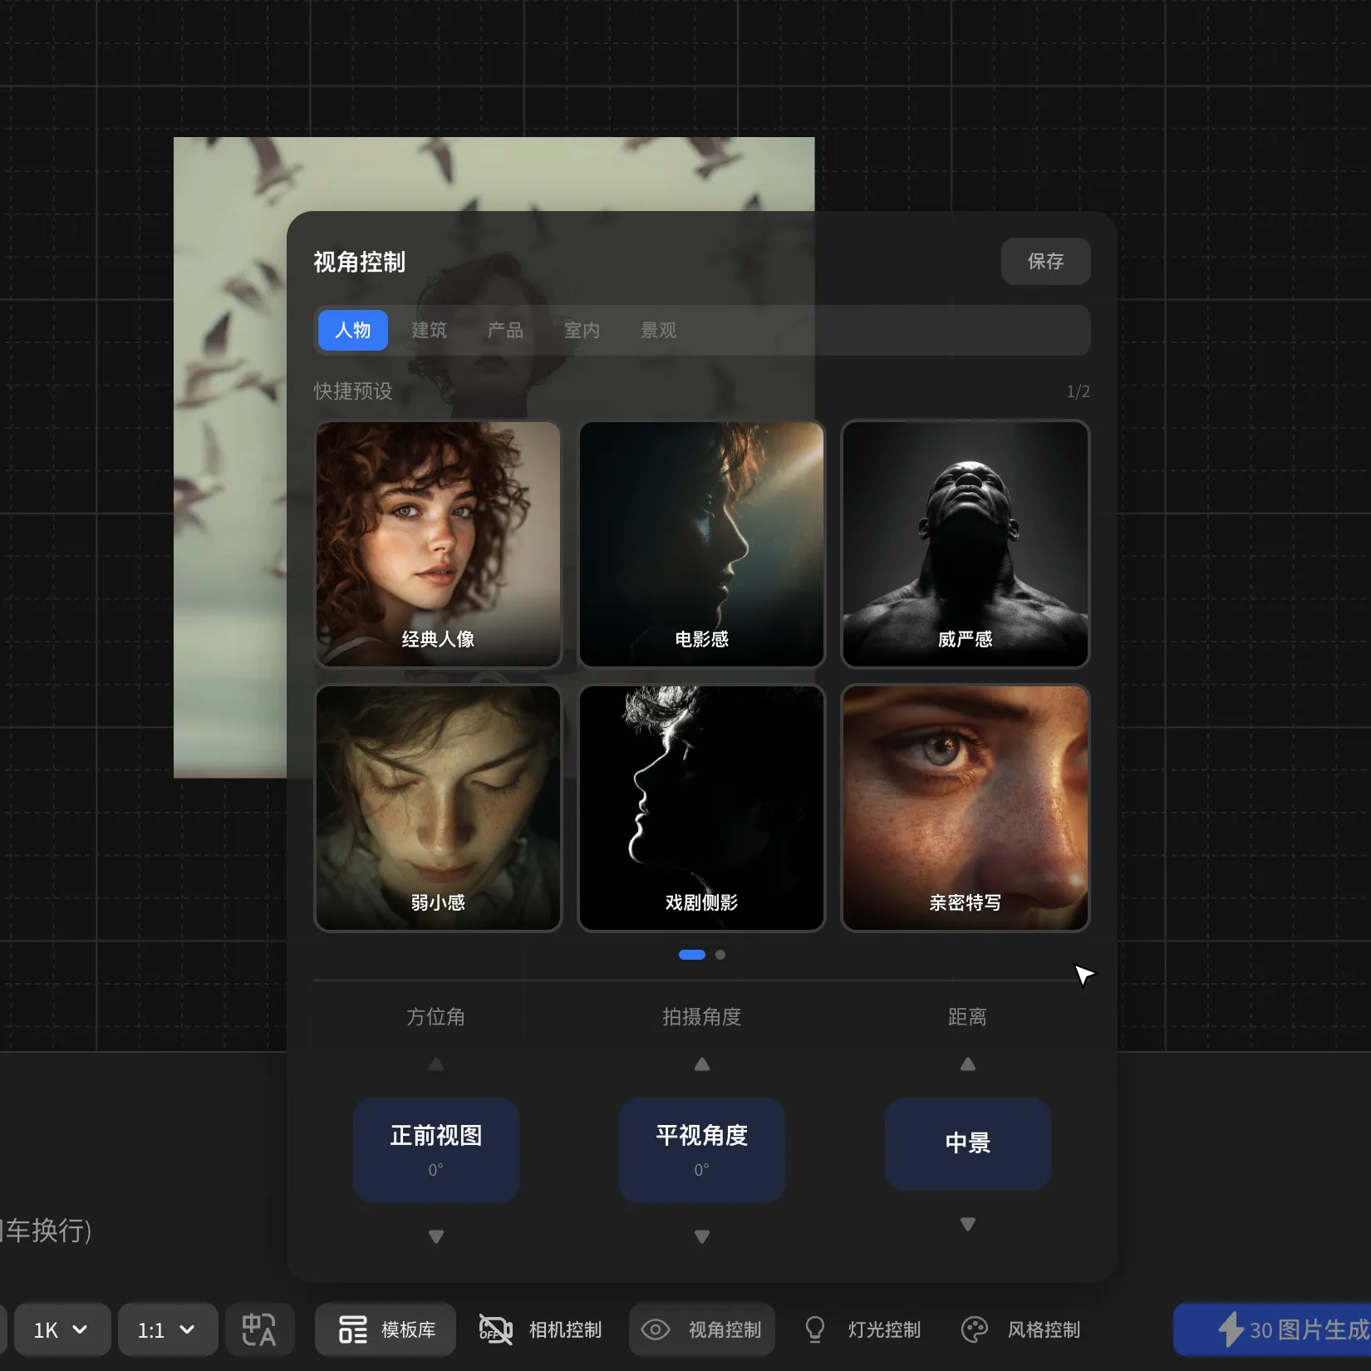The height and width of the screenshot is (1371, 1371).
Task: Choose the 亲密特写 preset thumbnail
Action: (x=965, y=808)
